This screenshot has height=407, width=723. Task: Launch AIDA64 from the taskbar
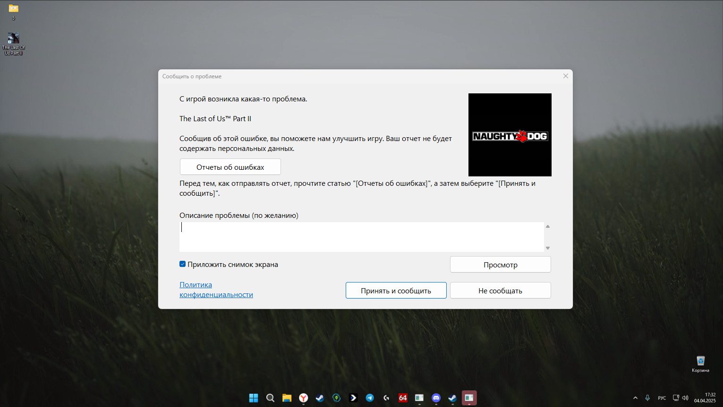point(403,398)
